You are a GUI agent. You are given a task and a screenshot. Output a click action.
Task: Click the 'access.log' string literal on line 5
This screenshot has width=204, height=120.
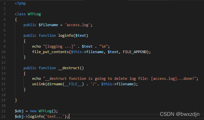point(77,25)
